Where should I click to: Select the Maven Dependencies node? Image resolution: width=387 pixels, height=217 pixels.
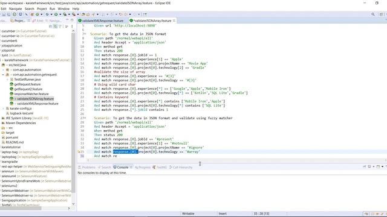pyautogui.click(x=21, y=123)
